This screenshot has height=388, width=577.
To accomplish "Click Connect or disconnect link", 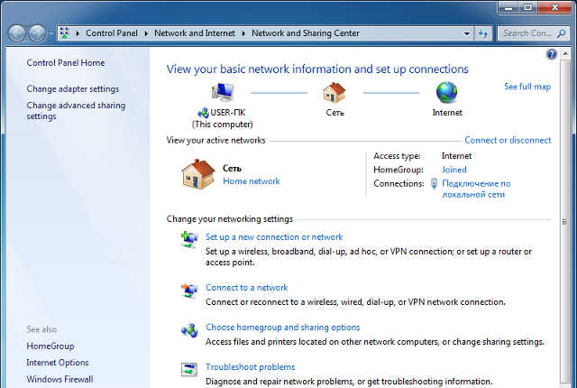I will tap(508, 141).
